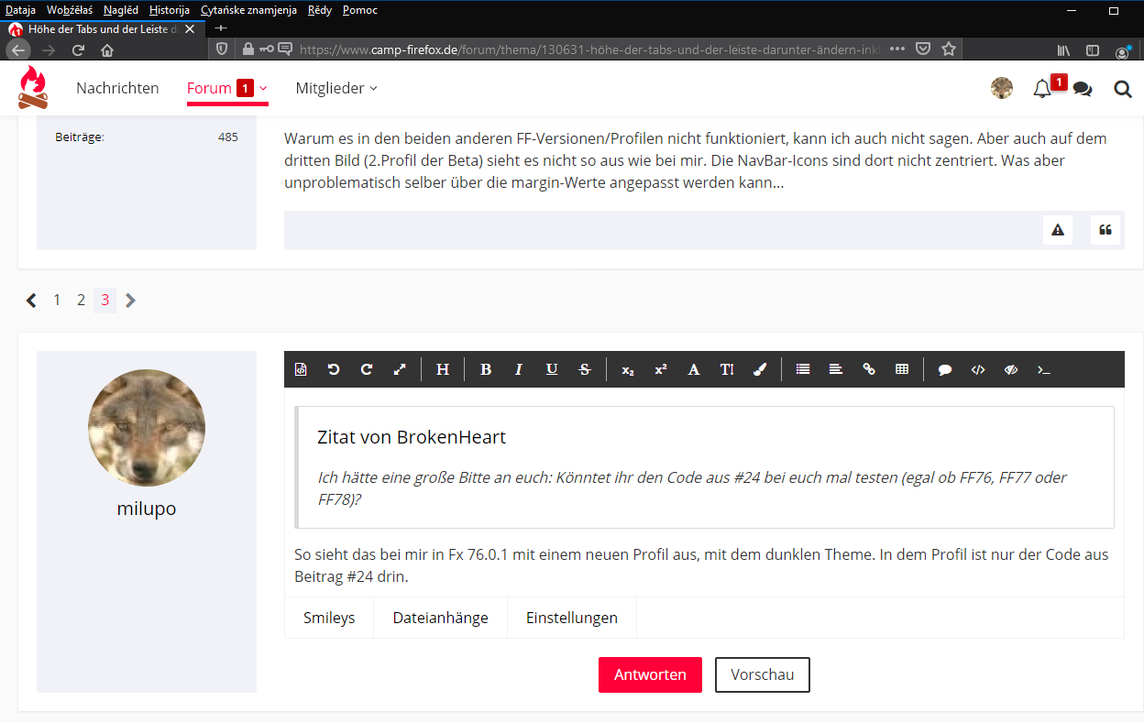This screenshot has height=723, width=1144.
Task: Go to pagination page 2
Action: (x=81, y=300)
